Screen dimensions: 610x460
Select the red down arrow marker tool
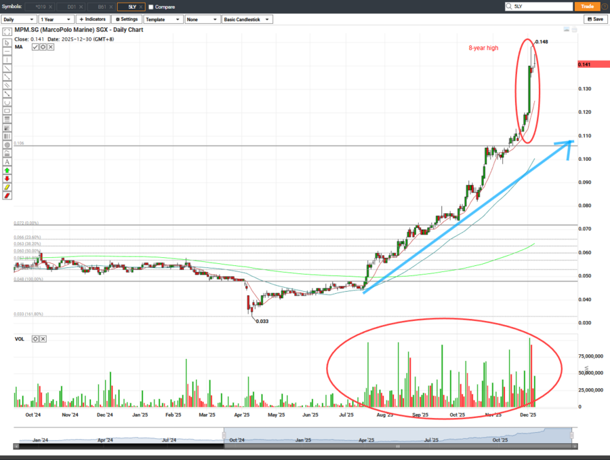7,179
